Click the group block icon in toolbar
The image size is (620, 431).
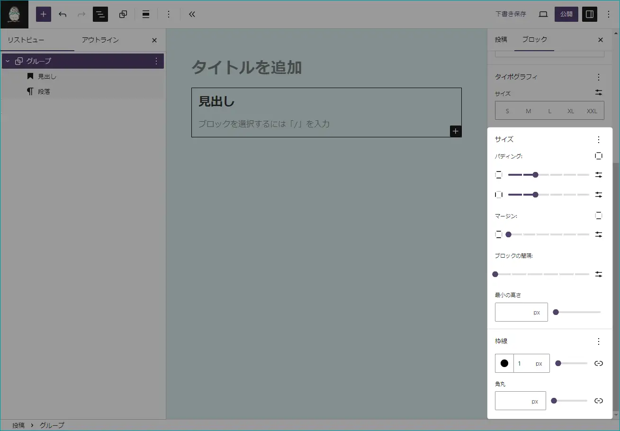click(x=123, y=14)
